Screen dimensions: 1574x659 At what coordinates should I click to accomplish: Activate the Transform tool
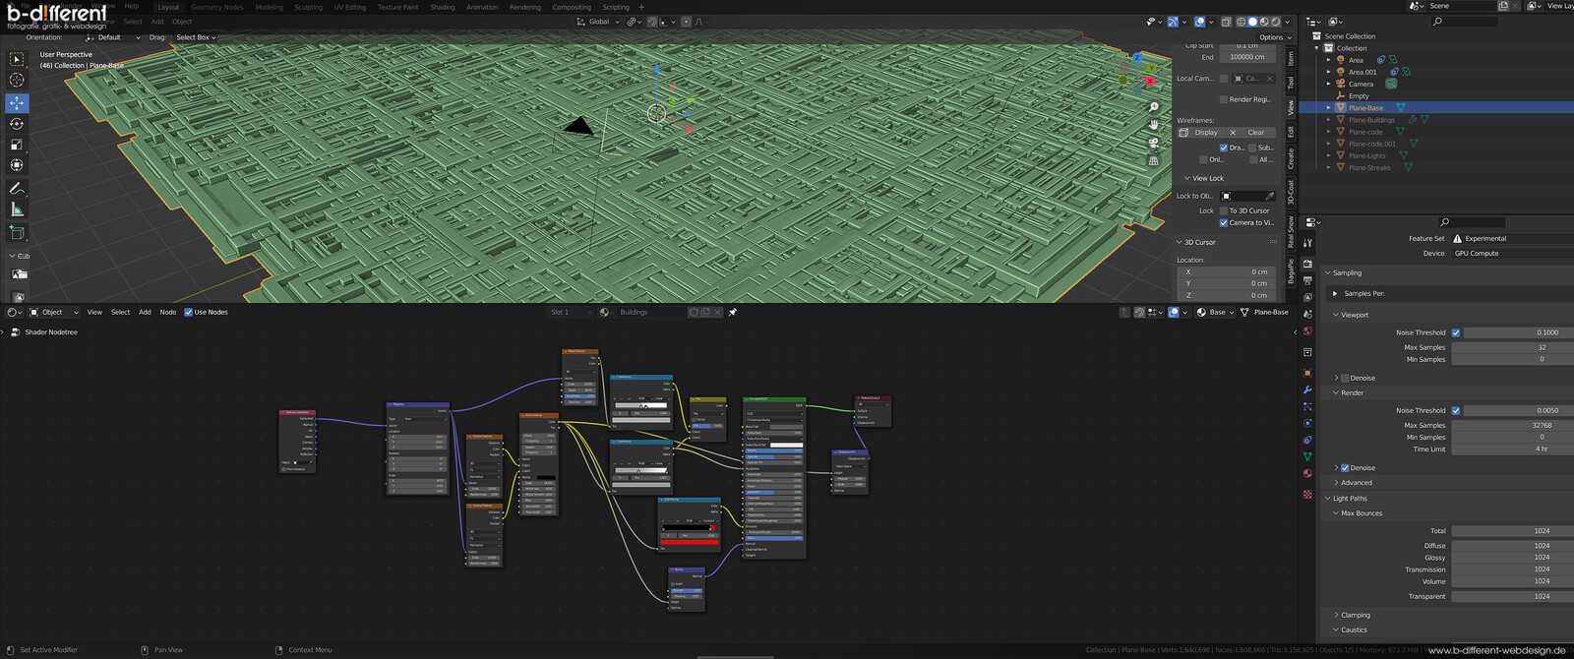17,165
